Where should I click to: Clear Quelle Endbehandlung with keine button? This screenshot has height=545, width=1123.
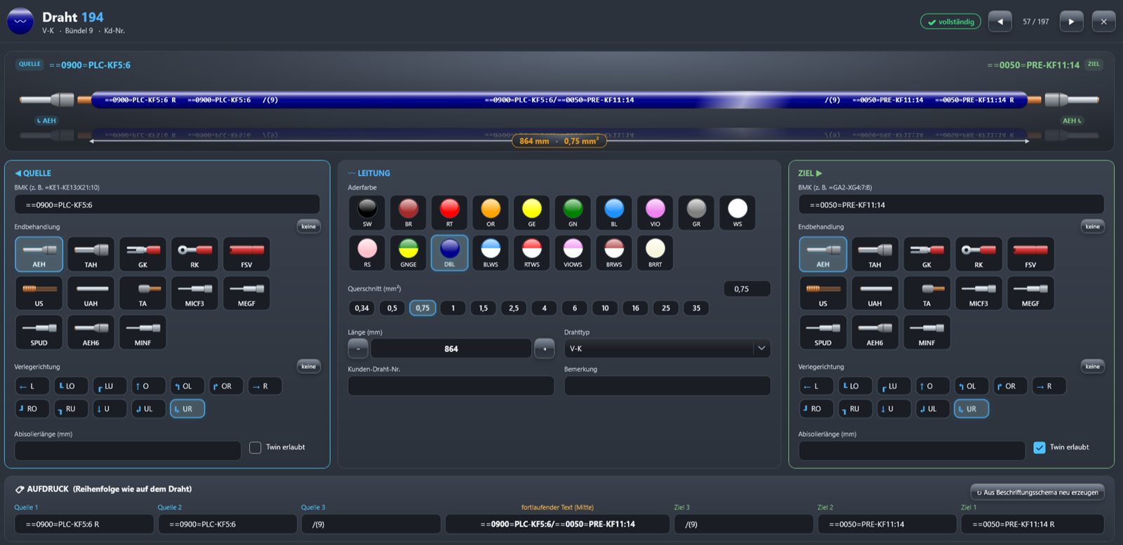click(309, 227)
